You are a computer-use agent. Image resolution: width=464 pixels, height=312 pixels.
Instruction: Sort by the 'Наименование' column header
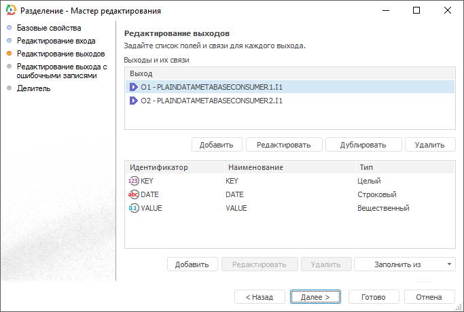(255, 167)
